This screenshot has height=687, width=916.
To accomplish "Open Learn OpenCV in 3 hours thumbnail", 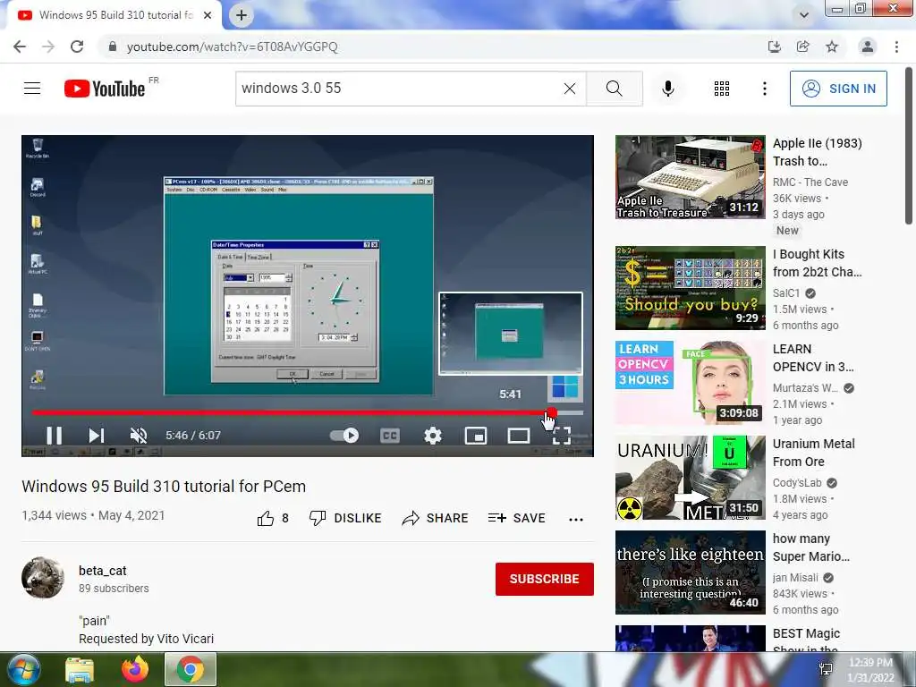I will tap(690, 383).
